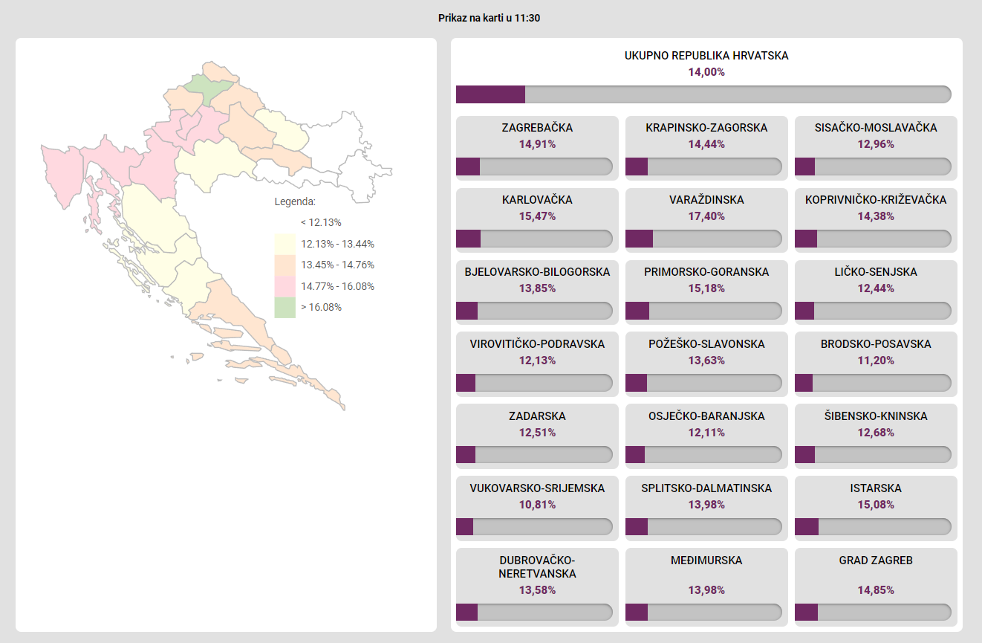Viewport: 982px width, 643px height.
Task: Click the Međimurska 13,98% card
Action: point(706,587)
